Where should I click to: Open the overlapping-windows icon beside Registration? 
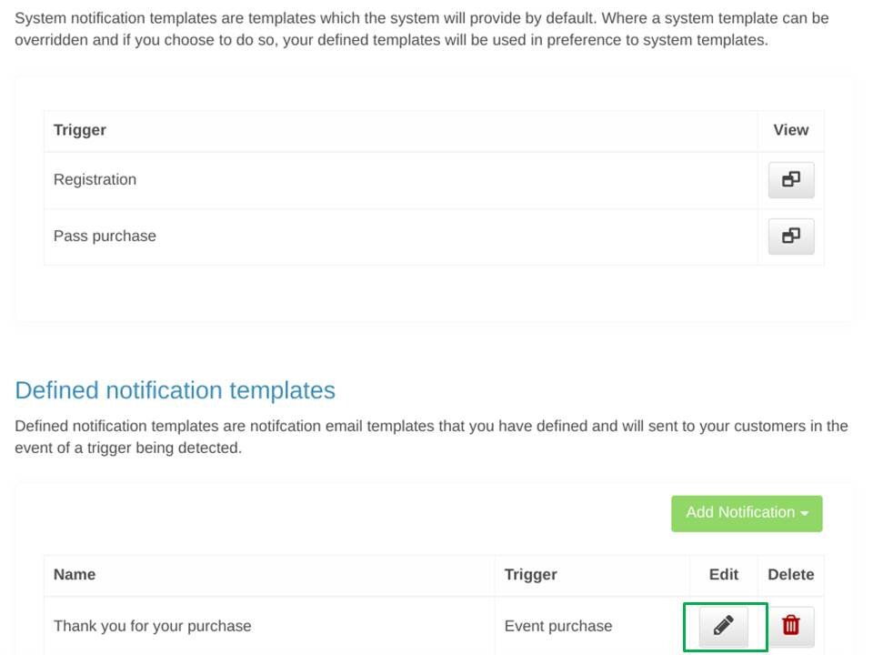click(790, 179)
